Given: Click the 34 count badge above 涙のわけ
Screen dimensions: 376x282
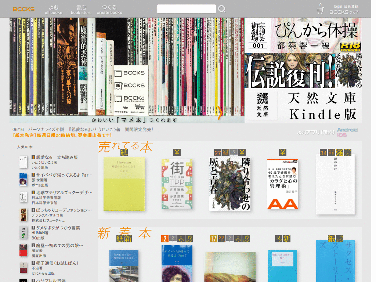Looking at the screenshot, I should pyautogui.click(x=324, y=152).
